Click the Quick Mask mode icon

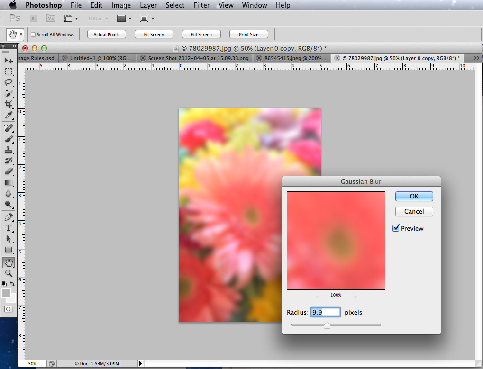[9, 309]
